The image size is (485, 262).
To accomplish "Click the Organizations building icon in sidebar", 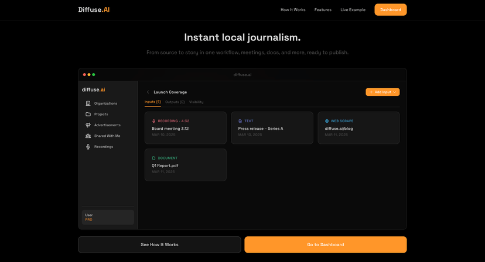I will point(88,104).
